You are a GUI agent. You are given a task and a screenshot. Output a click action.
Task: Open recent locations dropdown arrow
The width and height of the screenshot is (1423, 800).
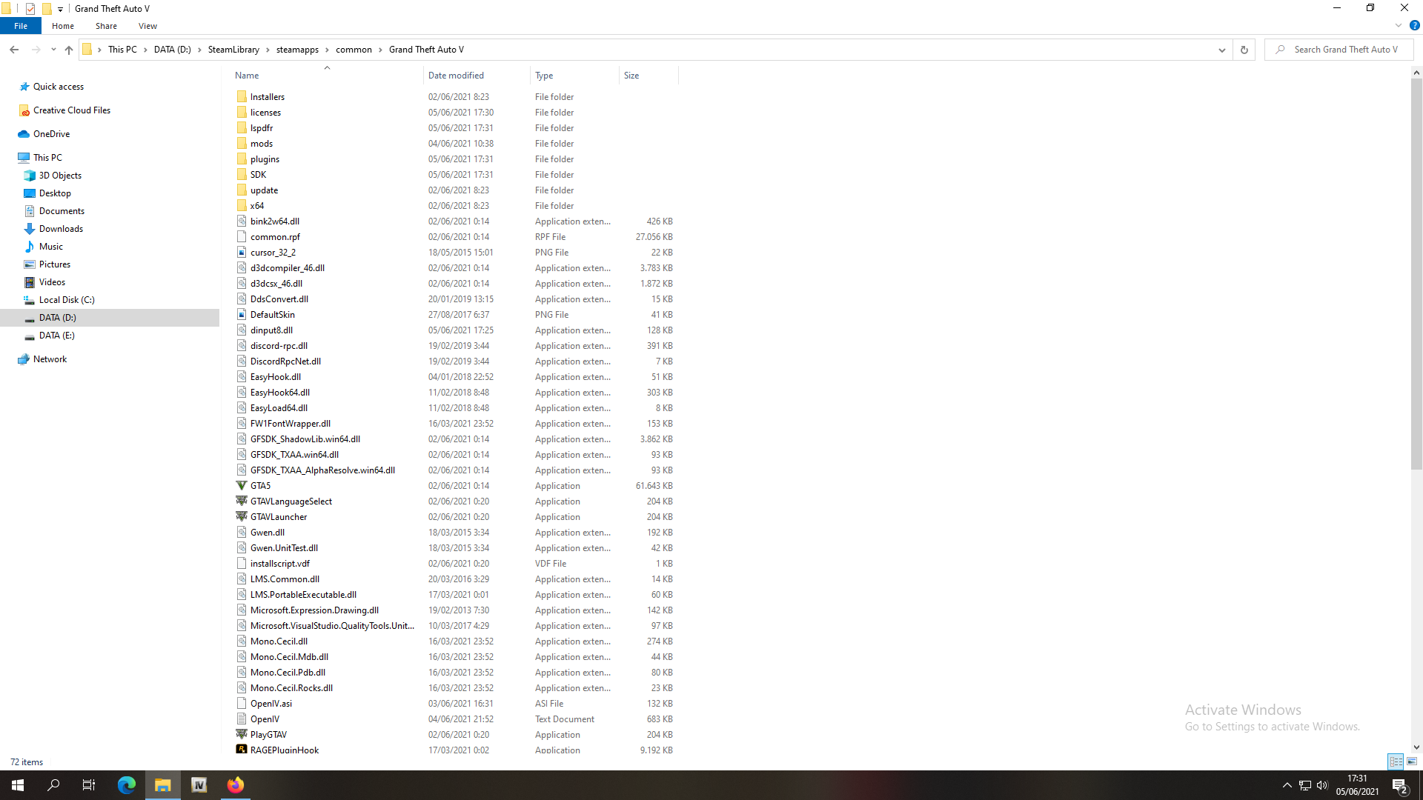(53, 50)
